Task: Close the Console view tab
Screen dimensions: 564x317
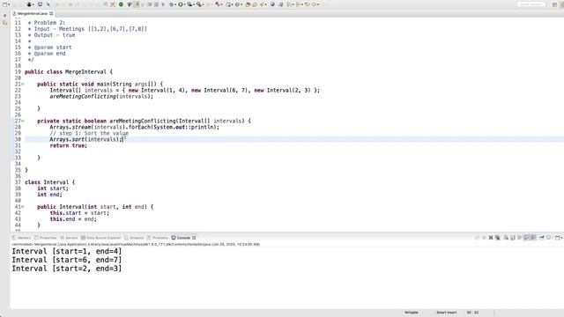Action: pyautogui.click(x=194, y=238)
